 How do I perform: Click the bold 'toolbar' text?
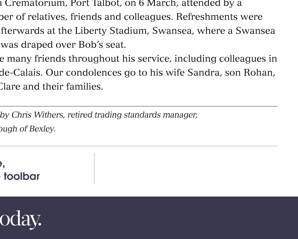pyautogui.click(x=22, y=176)
